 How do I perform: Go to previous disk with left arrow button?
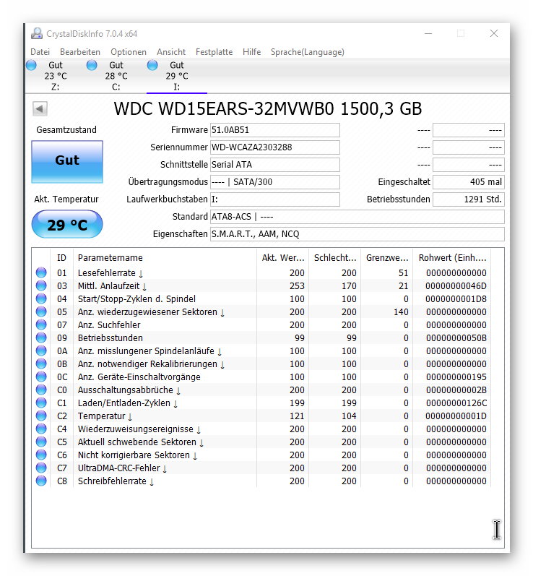tap(40, 108)
